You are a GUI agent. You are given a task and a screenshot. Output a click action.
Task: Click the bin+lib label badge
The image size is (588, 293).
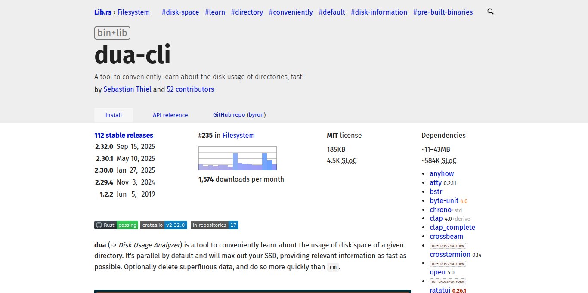click(112, 33)
